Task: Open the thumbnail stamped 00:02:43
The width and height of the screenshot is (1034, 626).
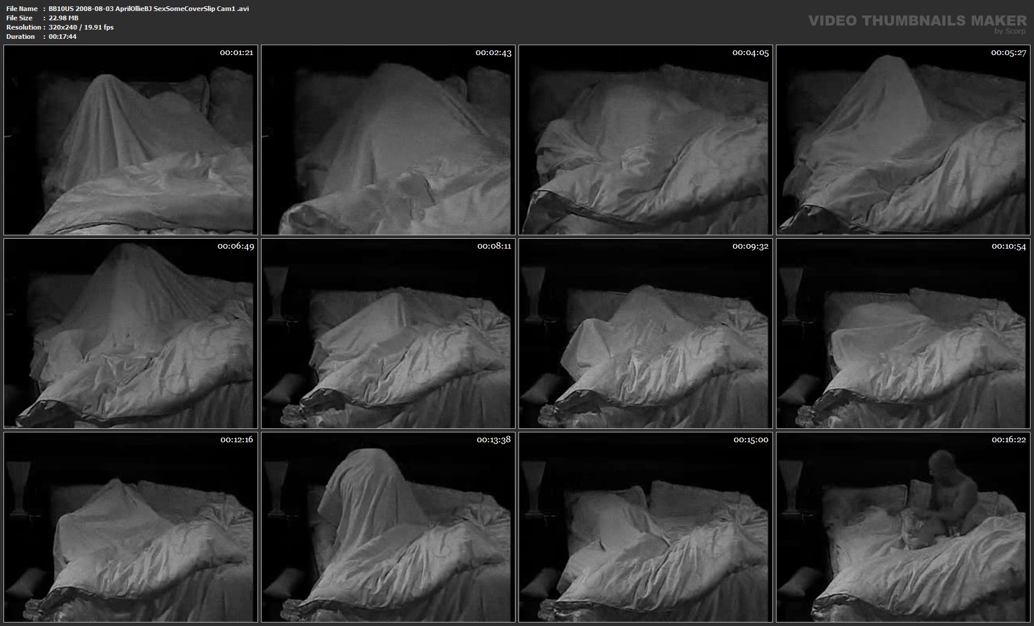Action: click(388, 140)
